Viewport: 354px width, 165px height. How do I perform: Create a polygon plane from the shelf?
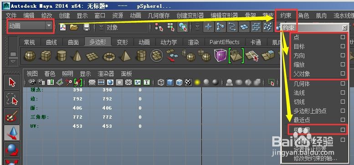(92, 56)
